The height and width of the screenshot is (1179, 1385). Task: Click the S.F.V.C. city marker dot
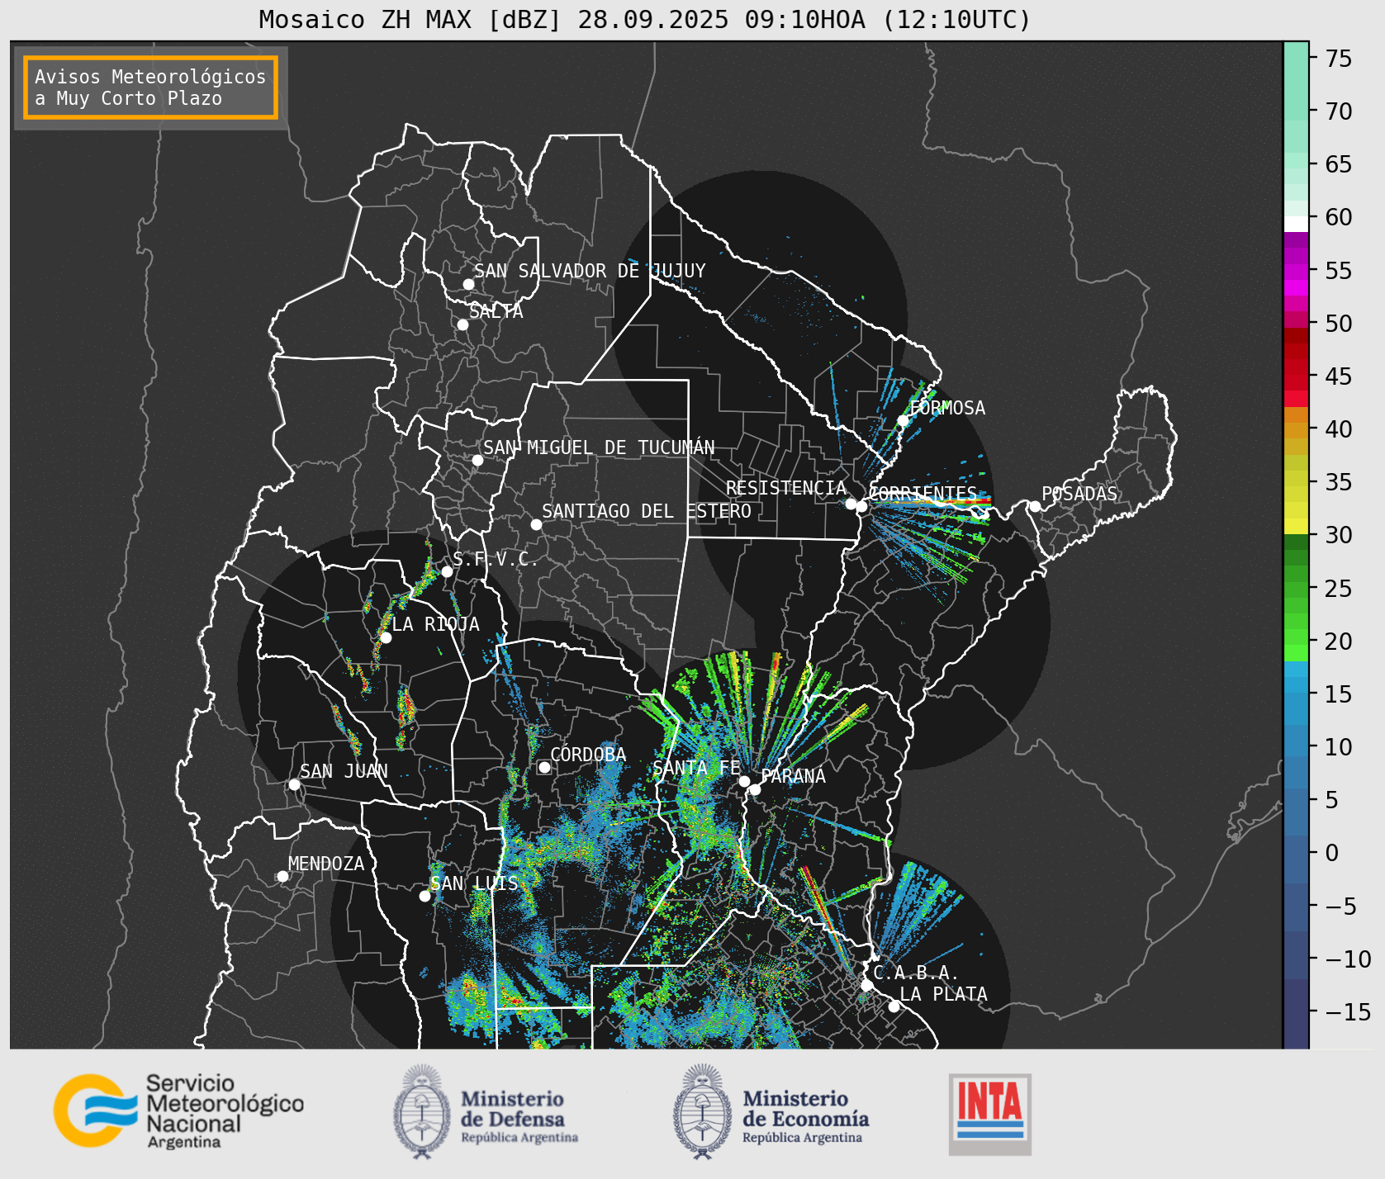[x=447, y=571]
